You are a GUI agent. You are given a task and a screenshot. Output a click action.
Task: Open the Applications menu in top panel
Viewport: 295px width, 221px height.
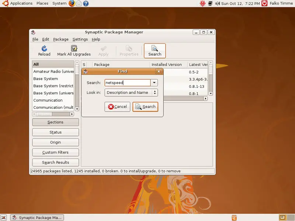(21, 3)
